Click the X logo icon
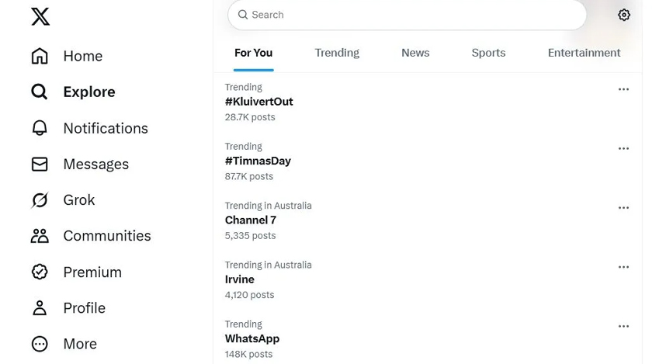The image size is (652, 364). click(x=40, y=16)
